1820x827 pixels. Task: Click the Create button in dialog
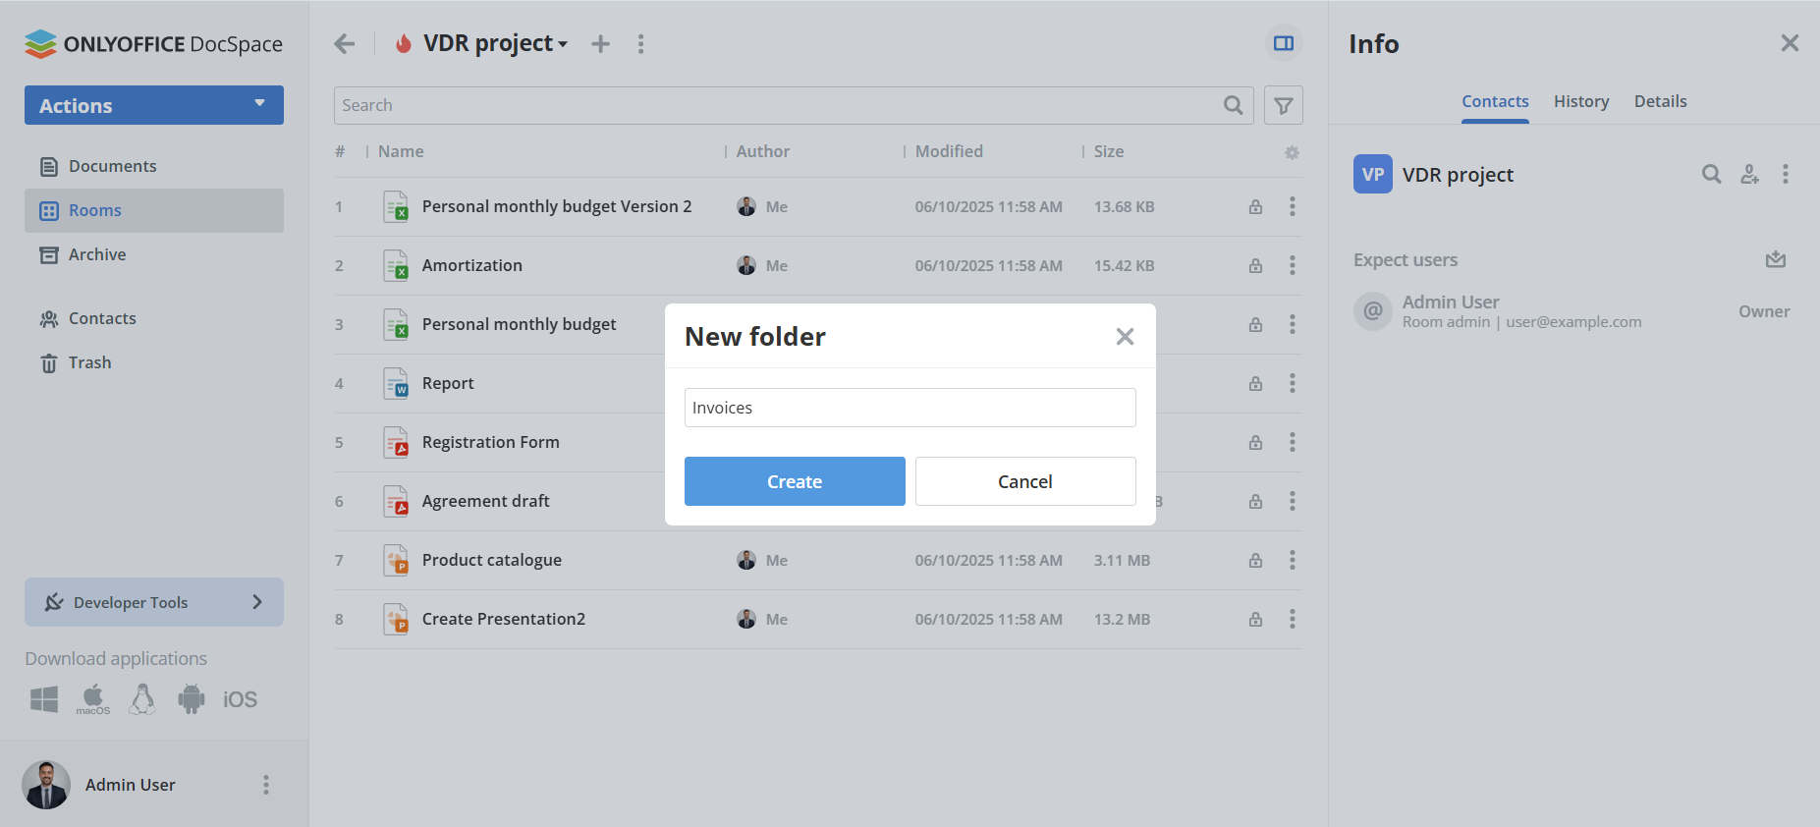[795, 481]
